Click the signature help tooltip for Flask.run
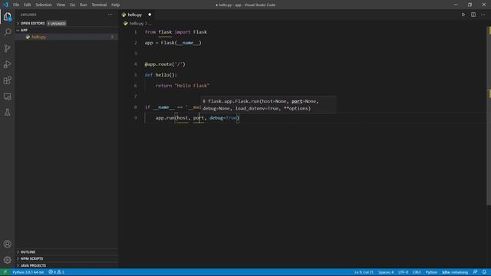 coord(269,105)
